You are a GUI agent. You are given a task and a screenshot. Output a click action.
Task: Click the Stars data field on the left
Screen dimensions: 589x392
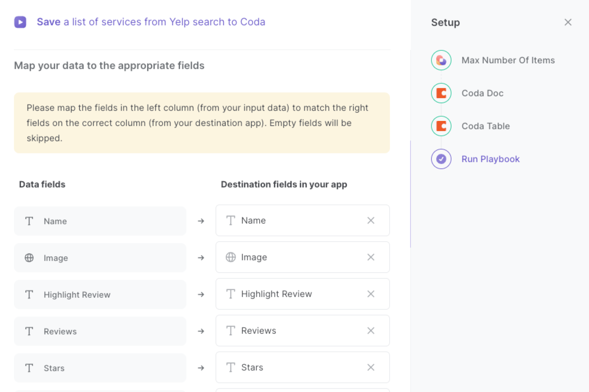click(x=100, y=368)
